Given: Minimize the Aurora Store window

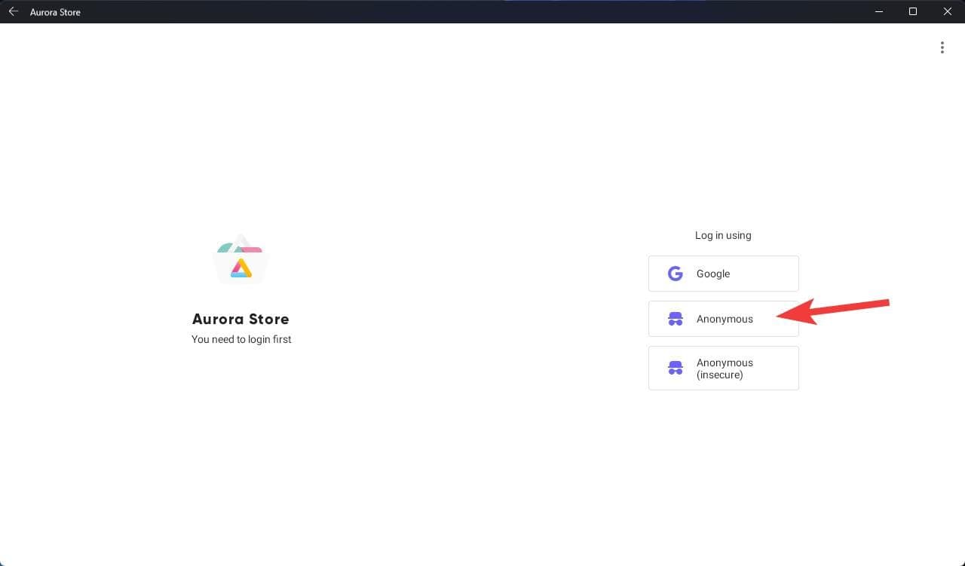Looking at the screenshot, I should pyautogui.click(x=878, y=11).
